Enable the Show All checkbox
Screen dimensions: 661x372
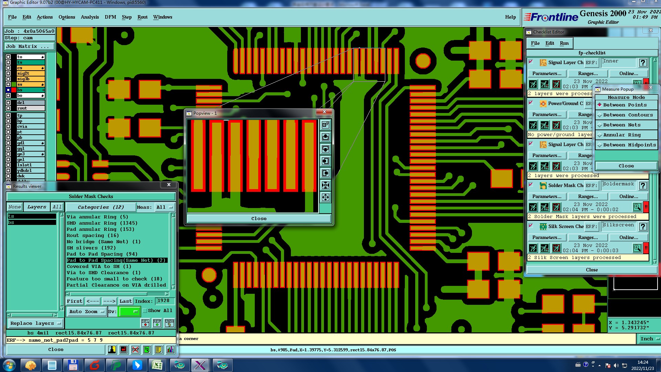pos(145,311)
